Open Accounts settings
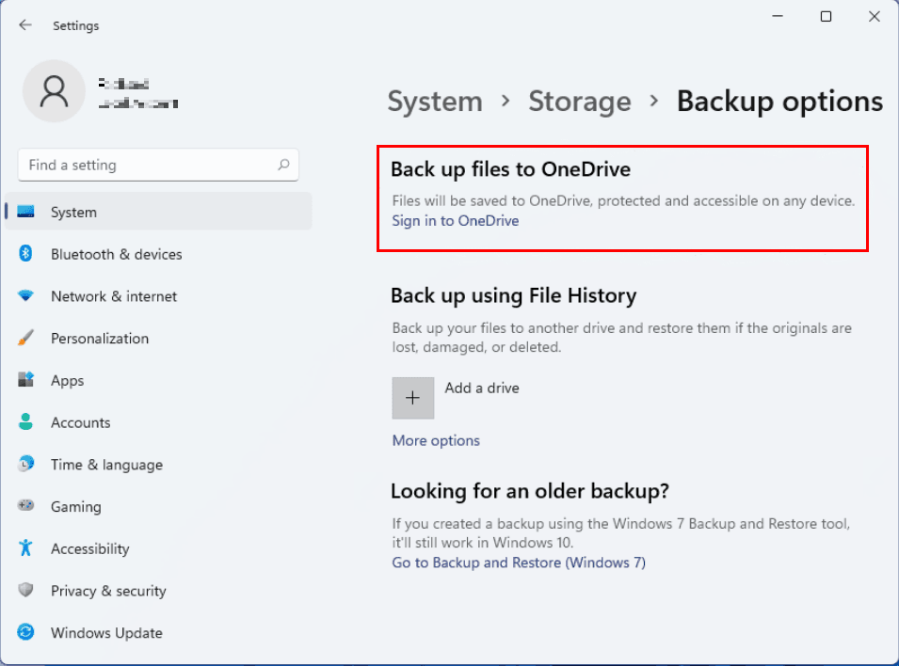 [80, 422]
